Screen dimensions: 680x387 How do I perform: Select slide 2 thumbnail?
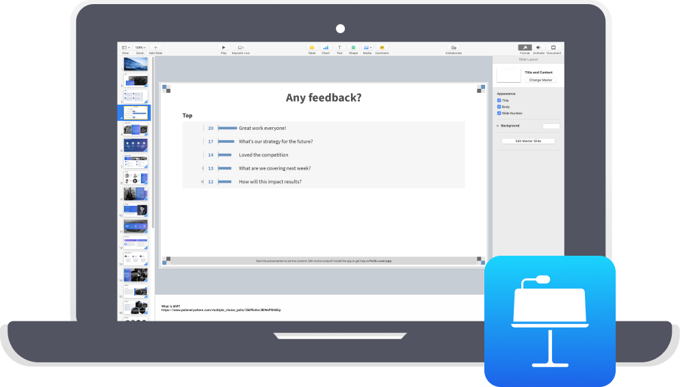(135, 80)
